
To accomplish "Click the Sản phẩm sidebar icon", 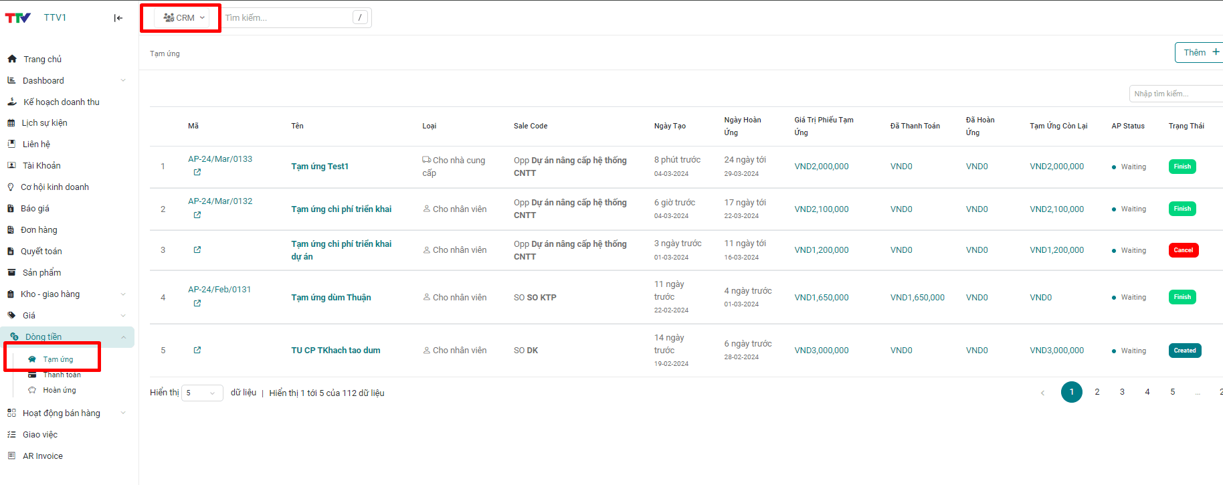I will (11, 272).
